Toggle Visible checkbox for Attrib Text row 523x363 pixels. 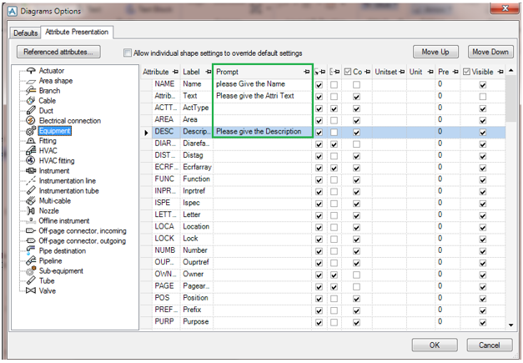(482, 96)
